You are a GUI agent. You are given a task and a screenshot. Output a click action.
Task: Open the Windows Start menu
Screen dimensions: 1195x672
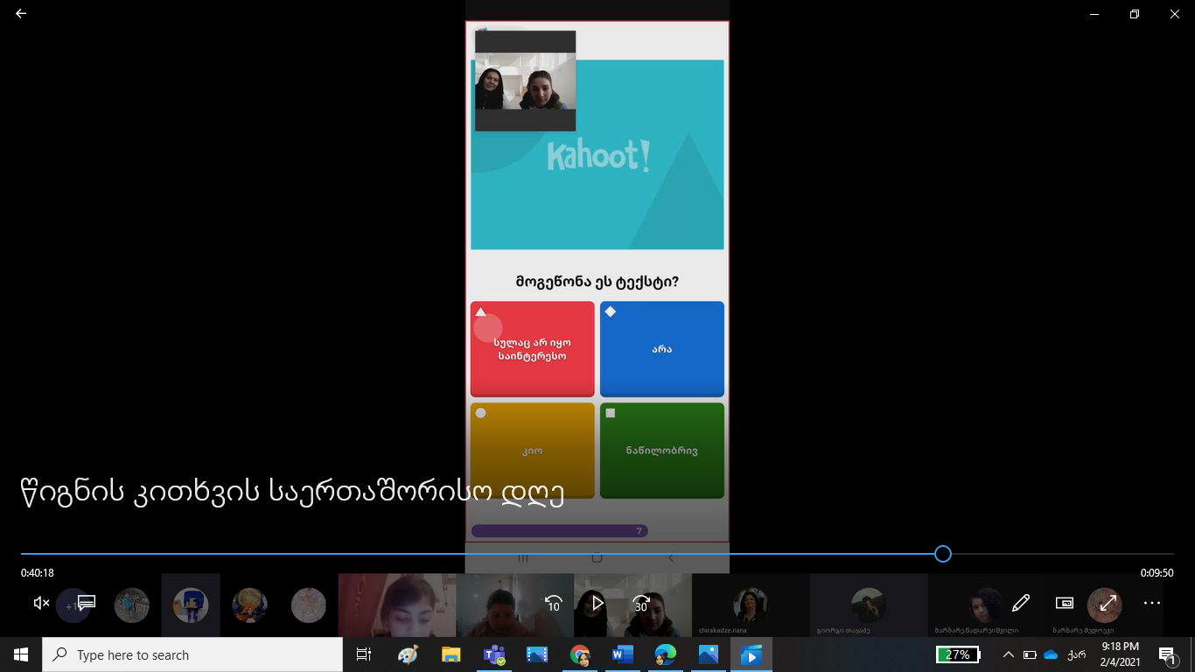[21, 654]
